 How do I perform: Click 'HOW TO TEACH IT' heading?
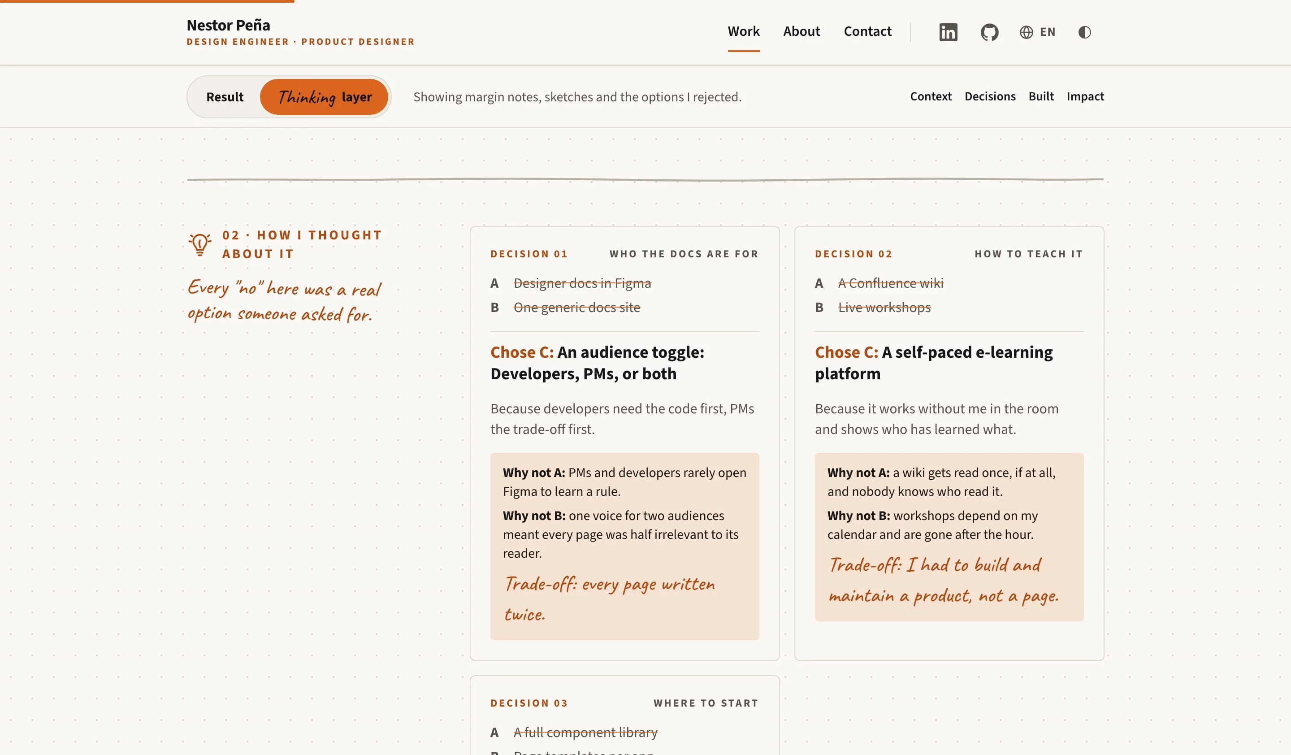[1029, 254]
